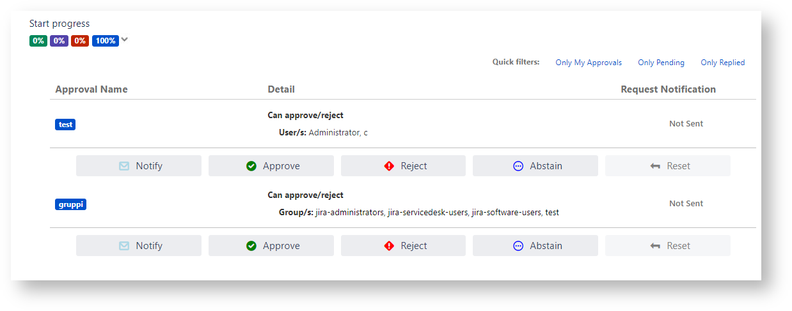Approve the gruppi approval
The image size is (792, 311).
click(271, 246)
